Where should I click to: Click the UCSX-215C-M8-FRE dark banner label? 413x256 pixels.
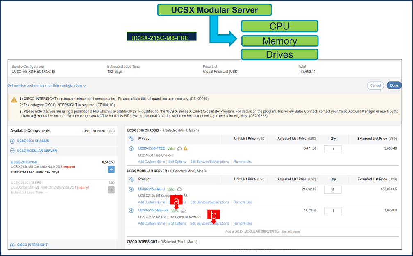tap(162, 37)
